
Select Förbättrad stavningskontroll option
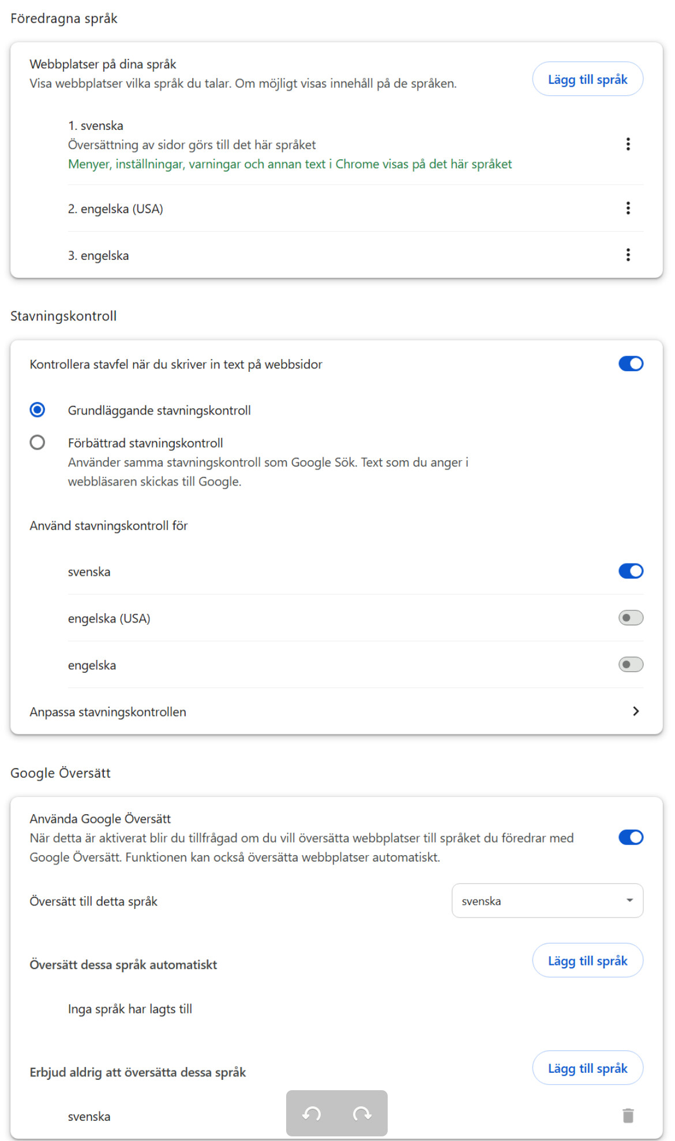pyautogui.click(x=37, y=443)
